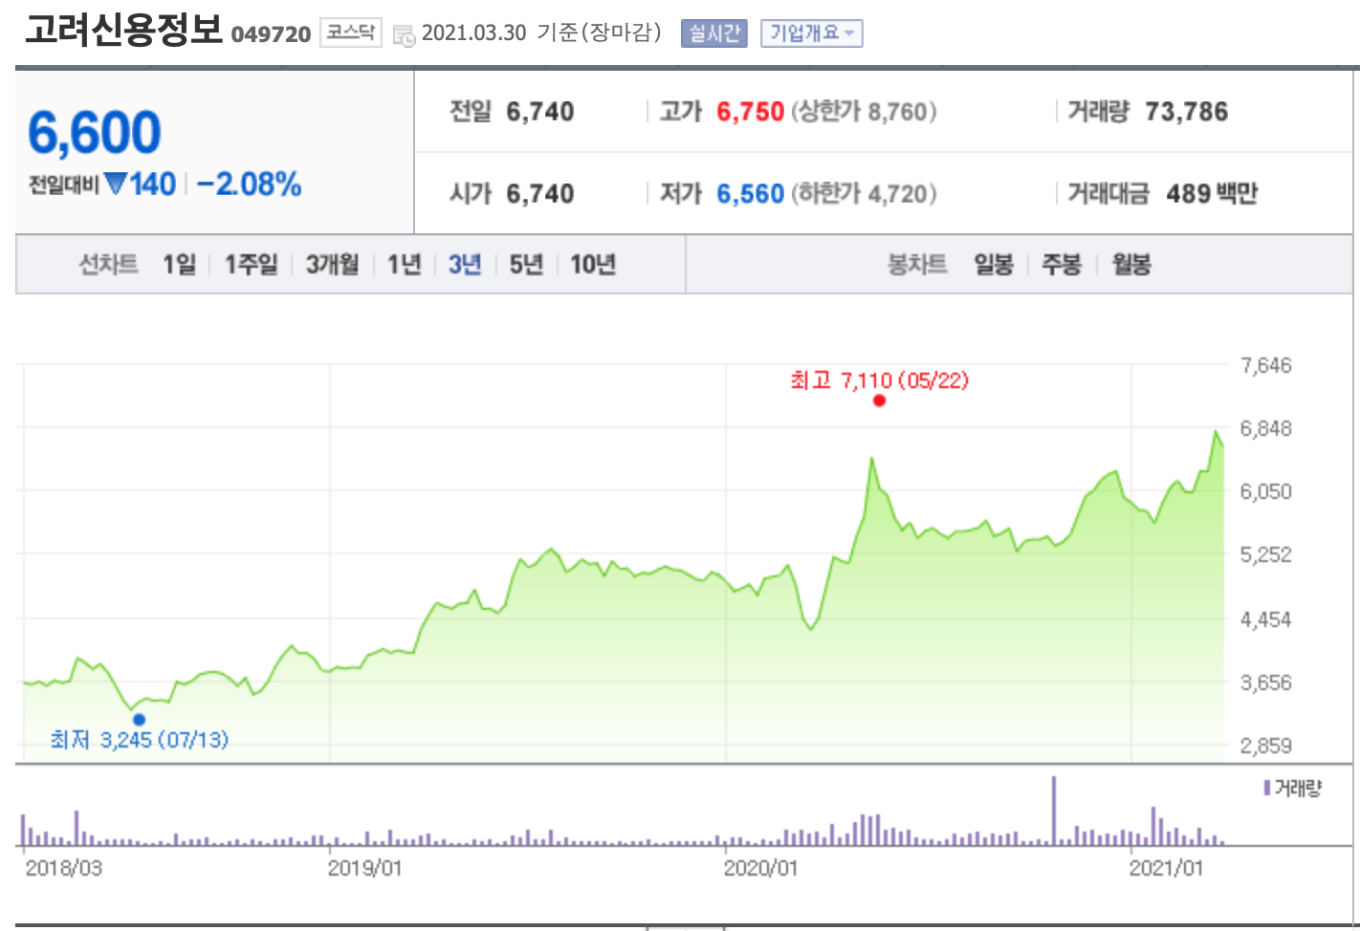Click the 봉차트 label

coord(917,264)
